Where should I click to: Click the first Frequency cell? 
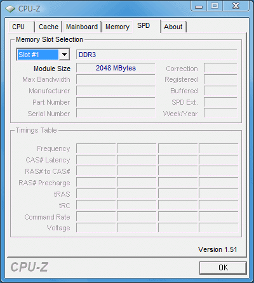point(96,148)
